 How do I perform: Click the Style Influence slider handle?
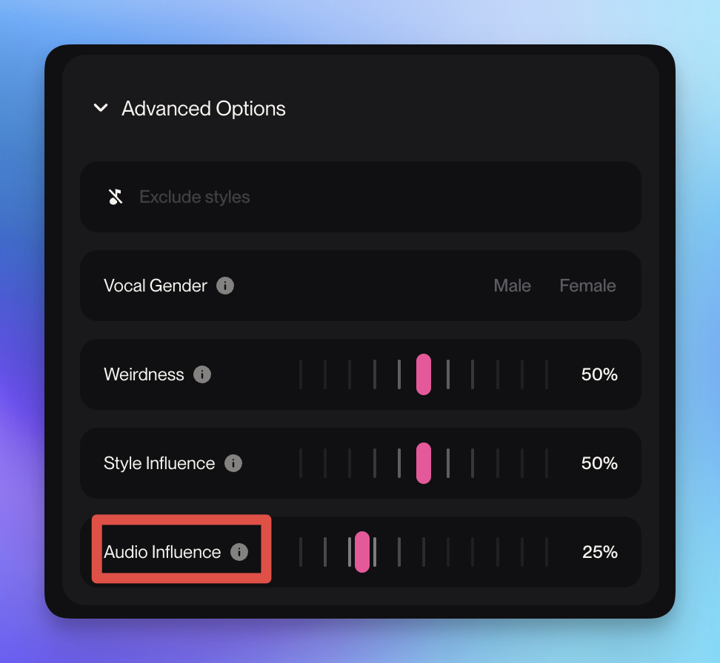coord(424,463)
